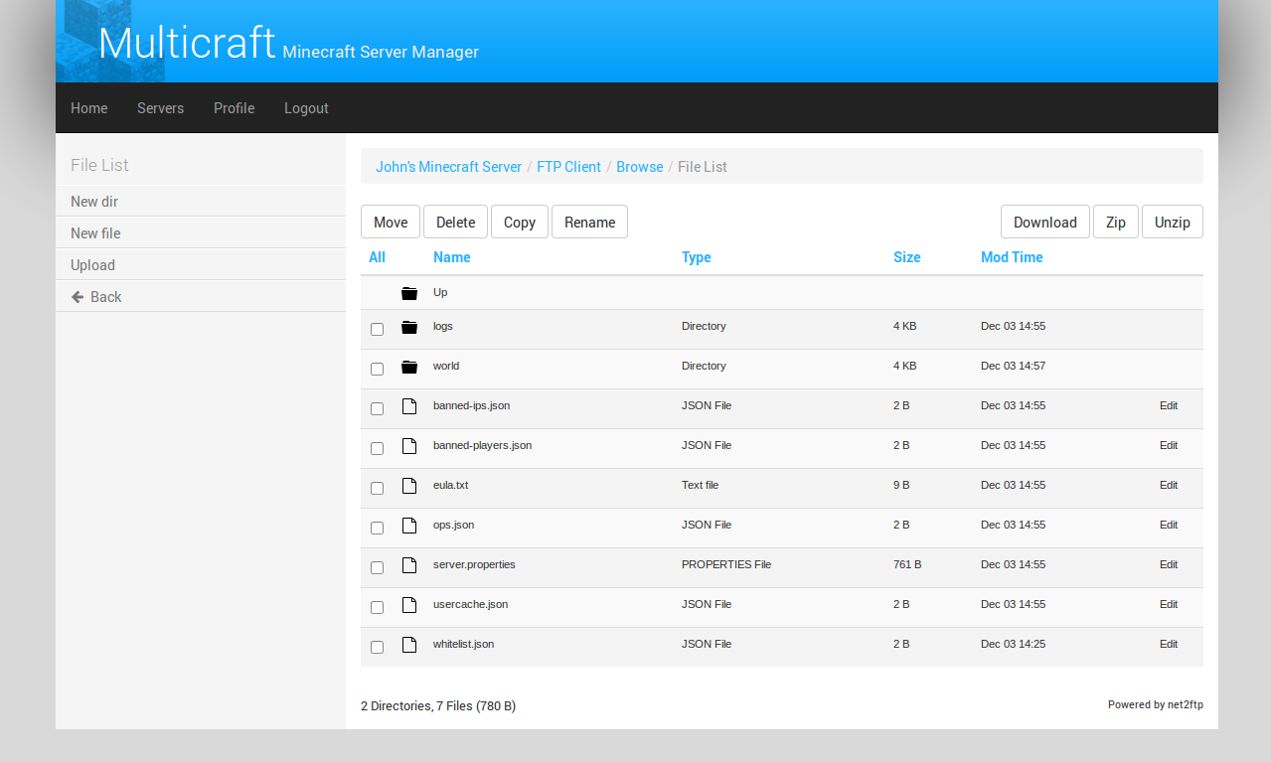Open server.properties file name

point(474,564)
